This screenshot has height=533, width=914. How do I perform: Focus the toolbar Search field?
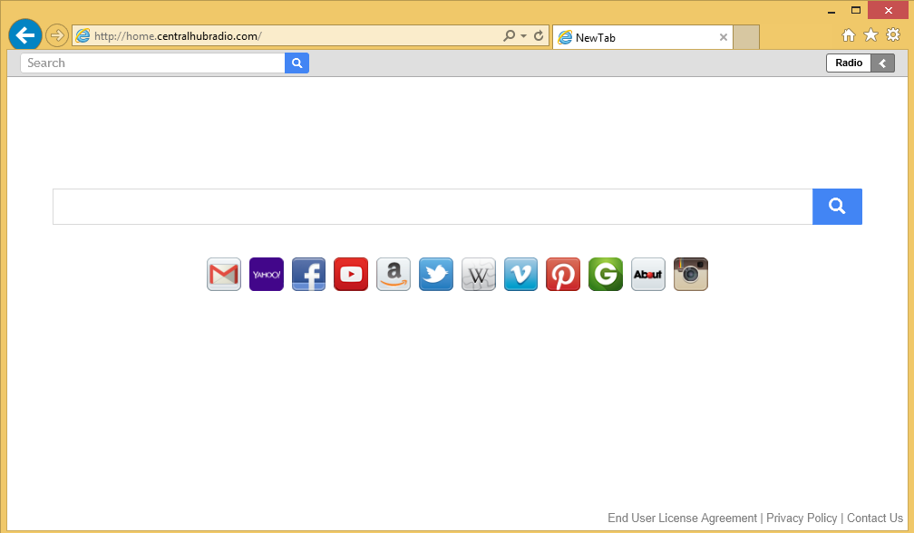(x=152, y=63)
